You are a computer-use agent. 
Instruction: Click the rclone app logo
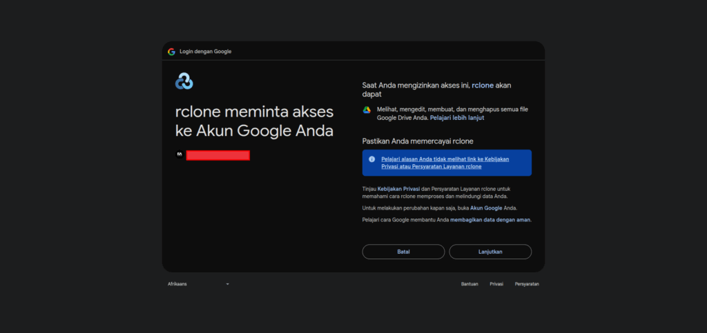point(184,81)
